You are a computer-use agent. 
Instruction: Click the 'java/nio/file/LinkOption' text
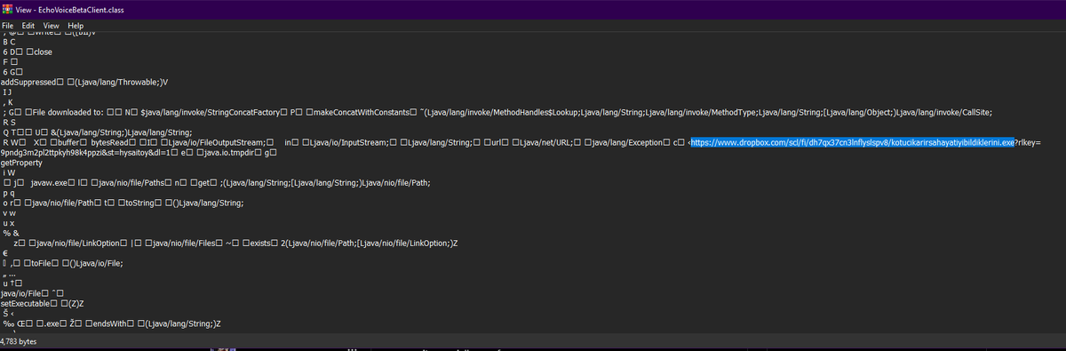[x=78, y=243]
